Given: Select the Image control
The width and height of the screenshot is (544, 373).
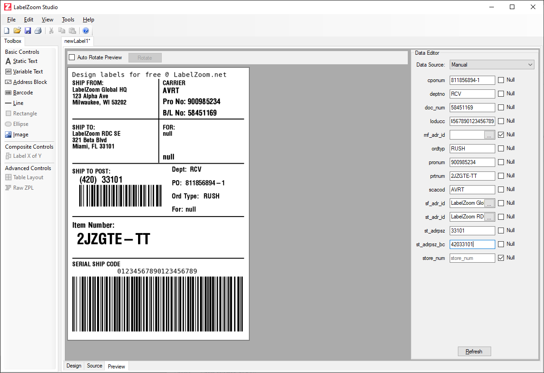Looking at the screenshot, I should pyautogui.click(x=17, y=135).
